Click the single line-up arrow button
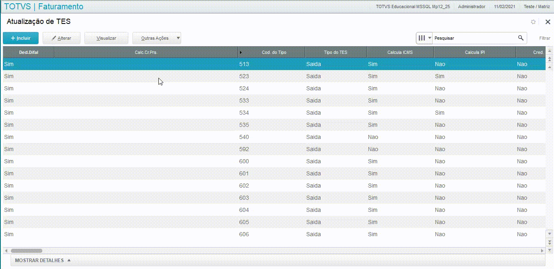 (550, 66)
